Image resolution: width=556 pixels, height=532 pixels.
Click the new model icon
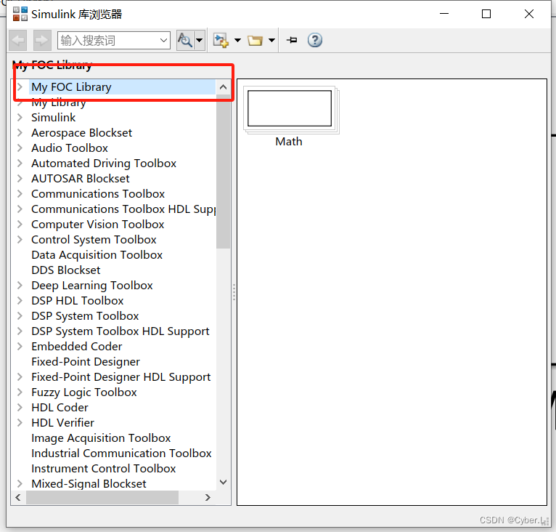point(221,40)
